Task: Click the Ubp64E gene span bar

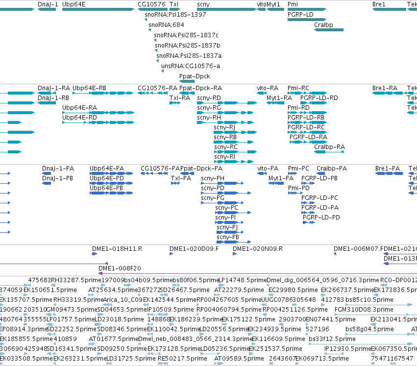Action: pyautogui.click(x=98, y=9)
